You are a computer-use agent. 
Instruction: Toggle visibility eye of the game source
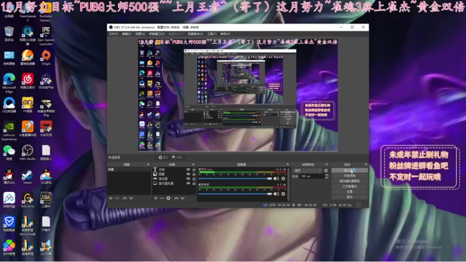point(188,179)
